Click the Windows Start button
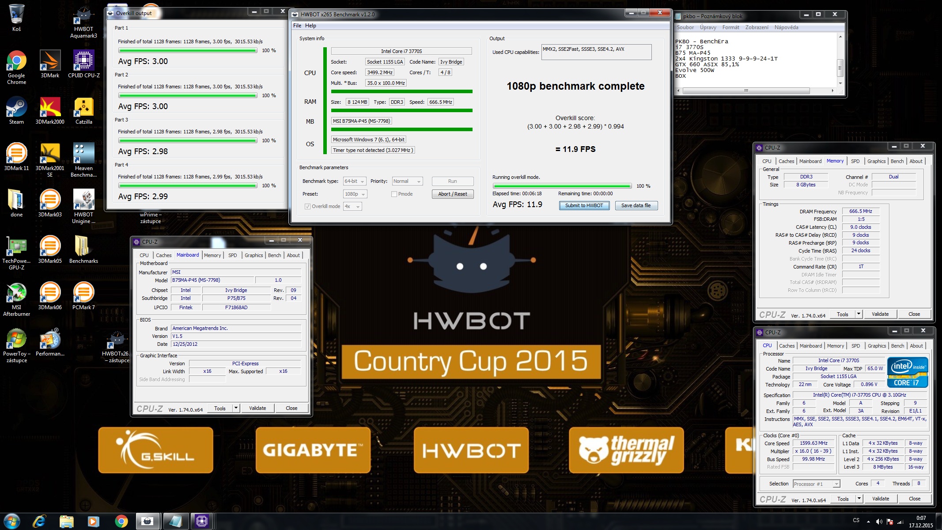The image size is (942, 530). tap(12, 521)
